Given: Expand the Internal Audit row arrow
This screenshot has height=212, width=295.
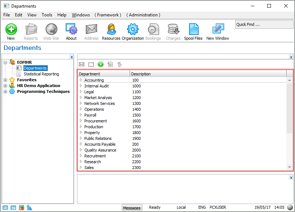Looking at the screenshot, I should 81,86.
